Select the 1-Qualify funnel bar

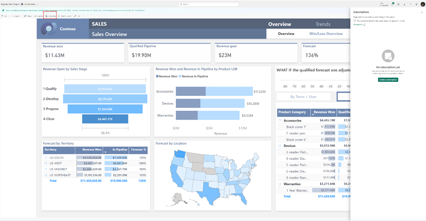coord(105,89)
